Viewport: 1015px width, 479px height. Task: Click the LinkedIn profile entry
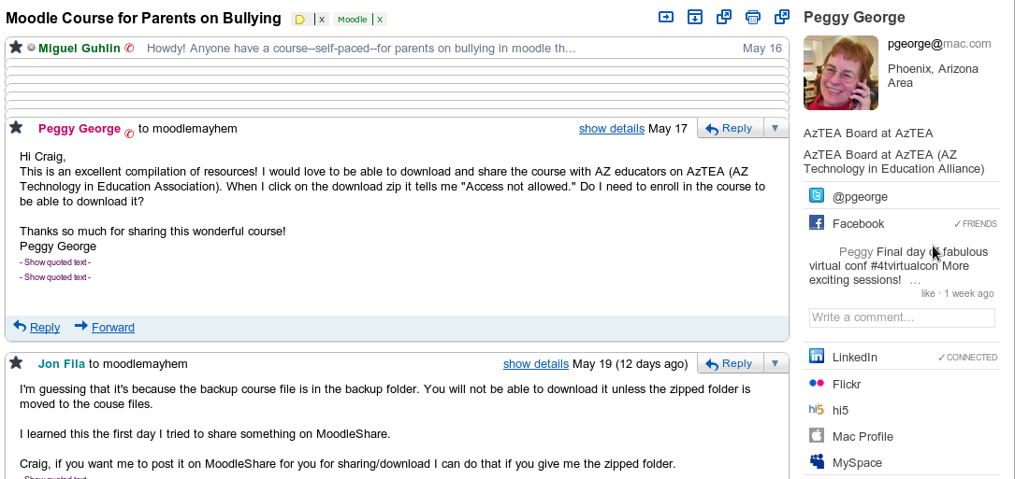(x=854, y=357)
